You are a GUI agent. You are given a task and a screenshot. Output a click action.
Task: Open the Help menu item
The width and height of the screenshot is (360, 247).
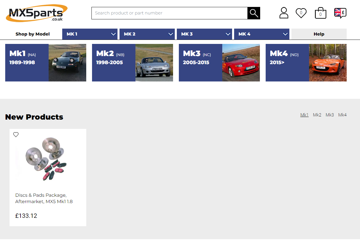click(x=319, y=34)
